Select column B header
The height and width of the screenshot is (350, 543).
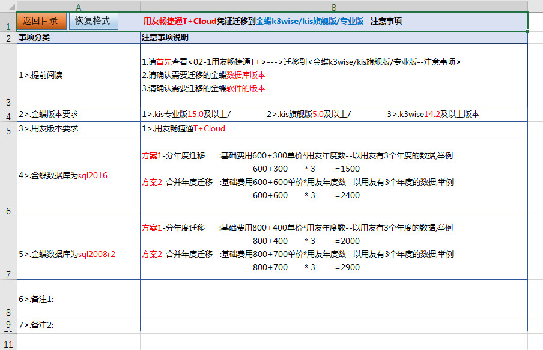click(x=334, y=7)
